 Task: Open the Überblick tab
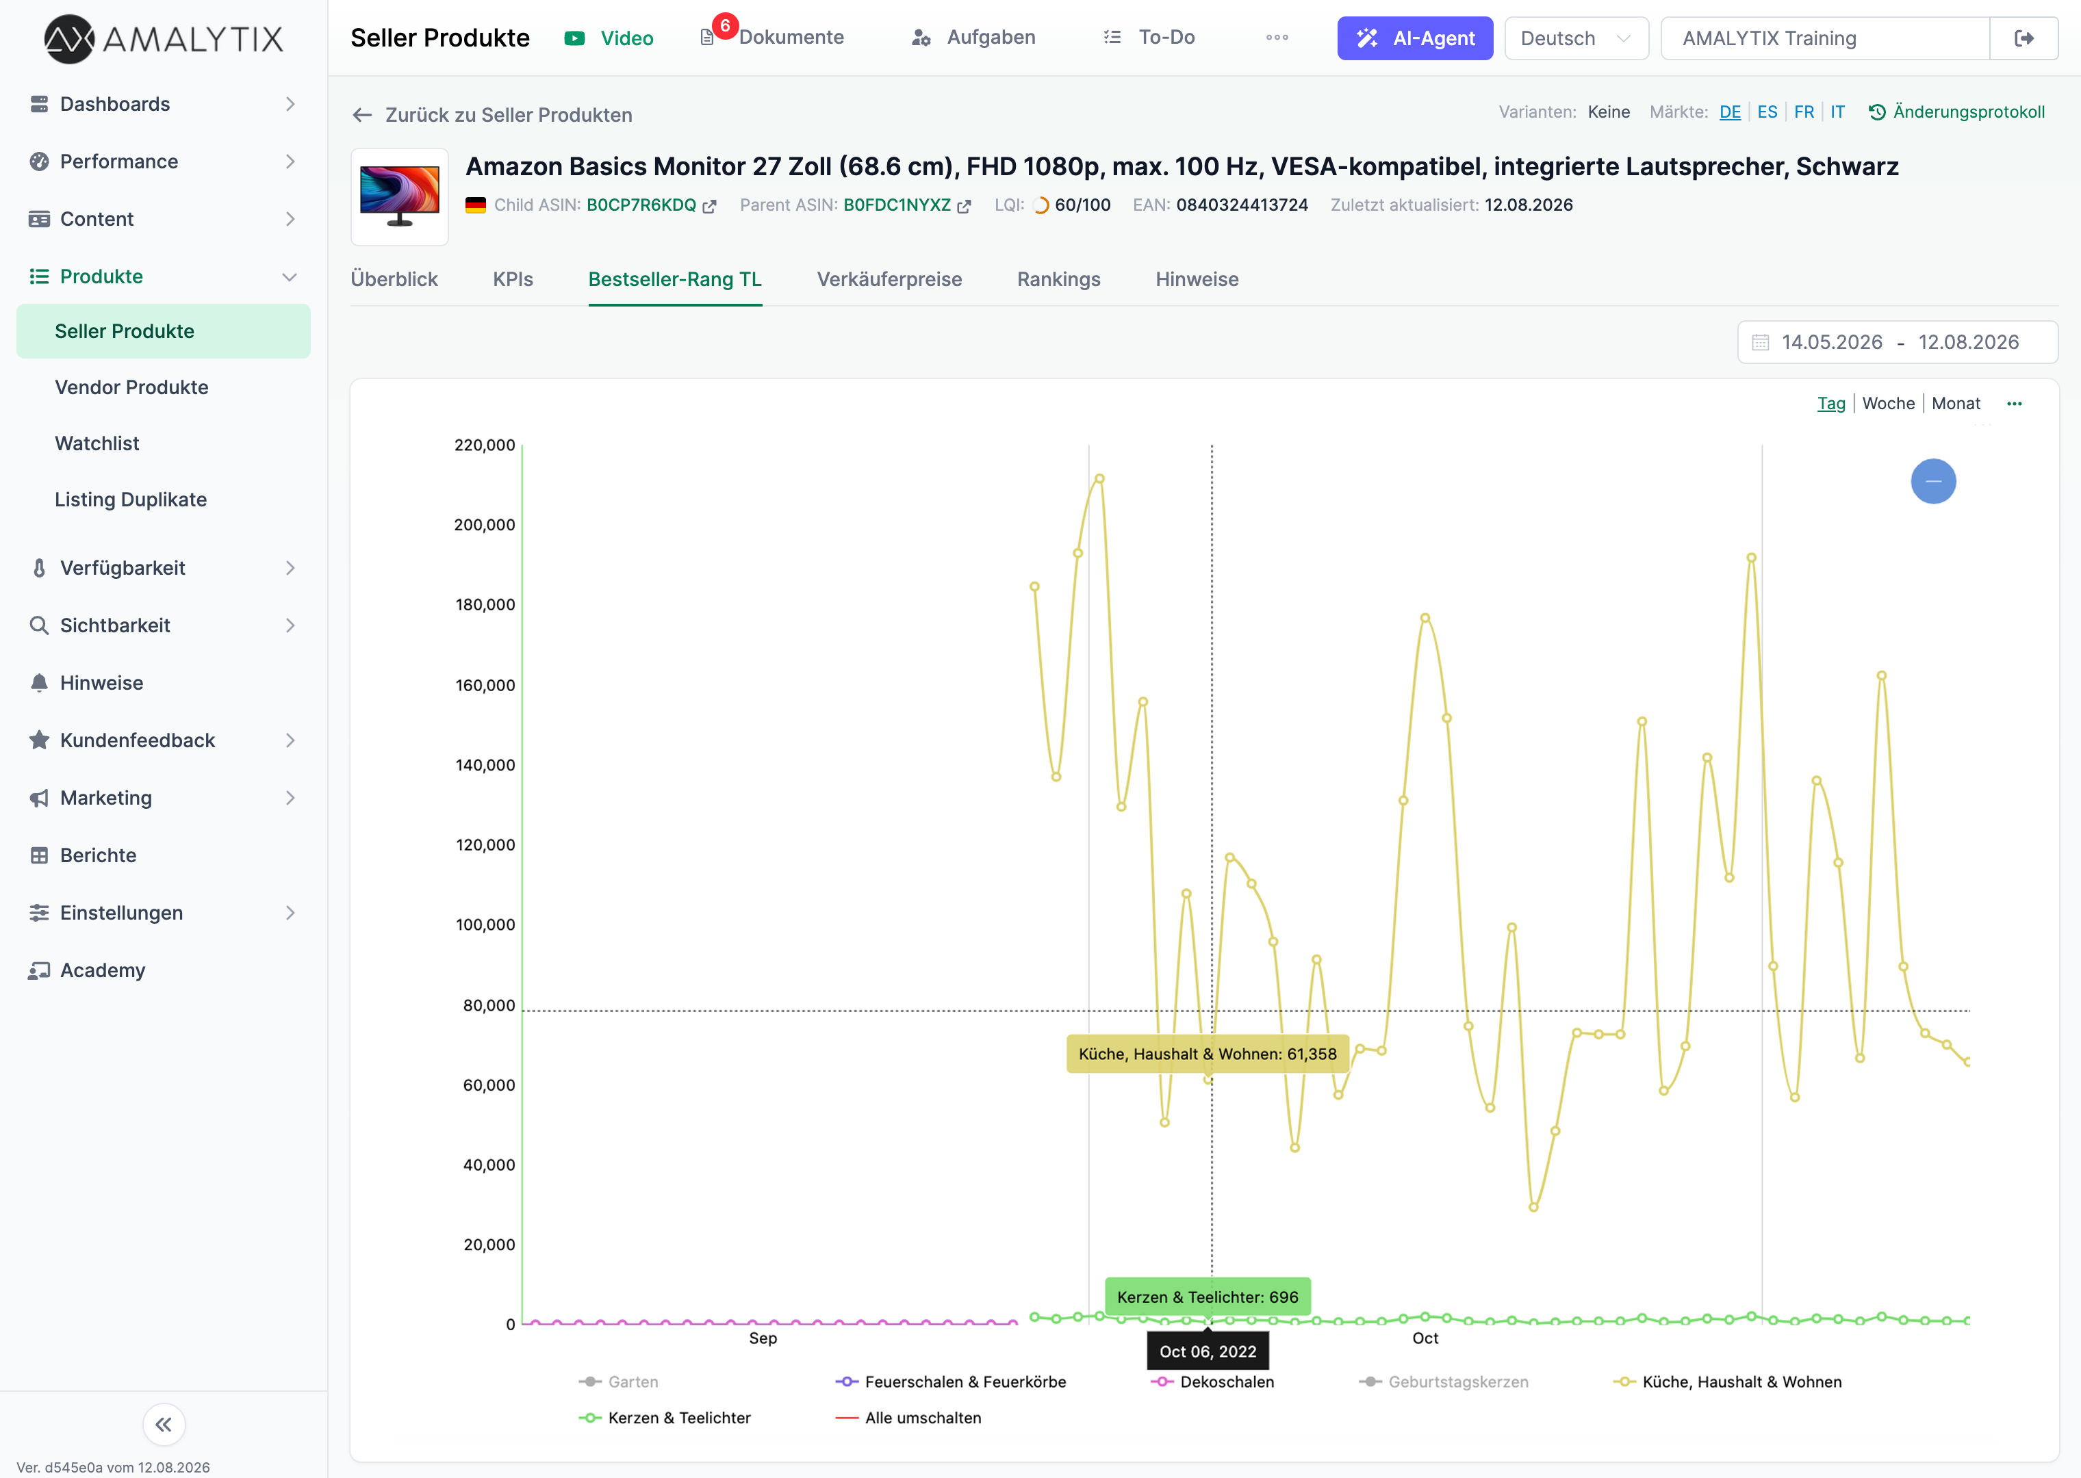(x=394, y=279)
